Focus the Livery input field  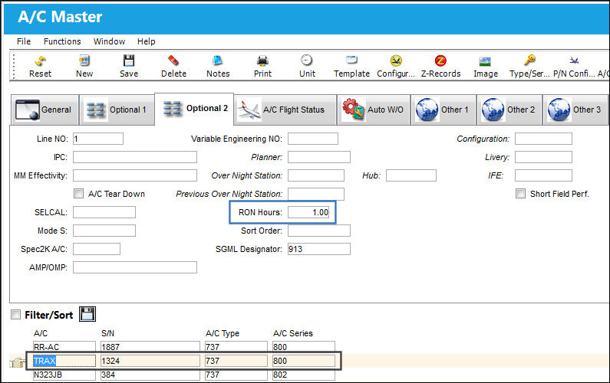[x=543, y=157]
